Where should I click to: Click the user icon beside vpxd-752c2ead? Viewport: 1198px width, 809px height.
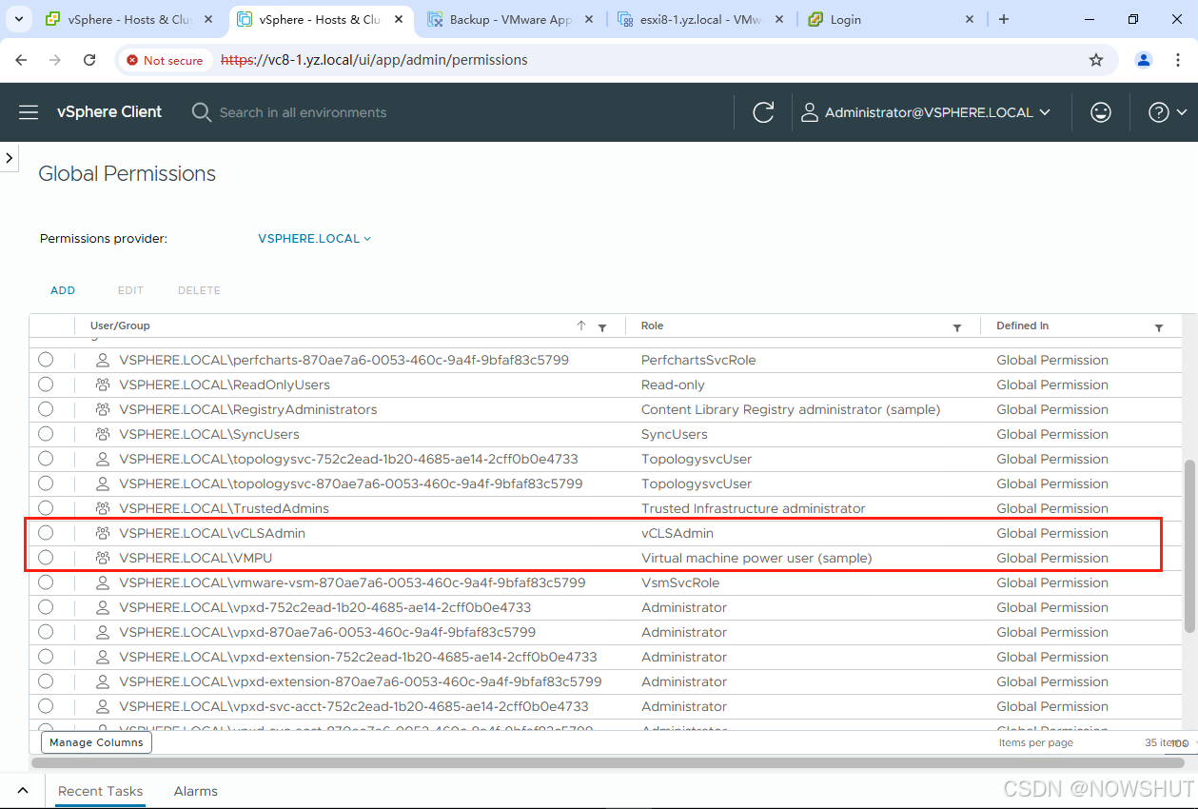pyautogui.click(x=103, y=607)
